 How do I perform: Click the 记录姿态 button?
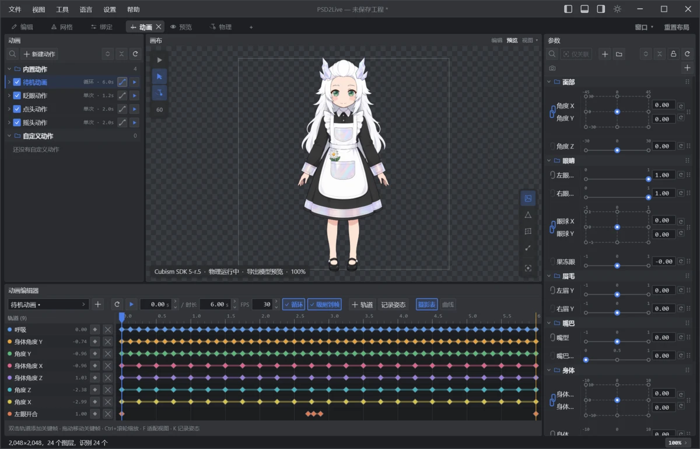click(393, 304)
